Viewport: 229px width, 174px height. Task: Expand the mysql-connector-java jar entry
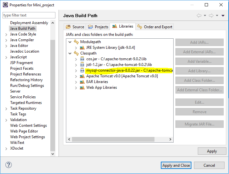(76, 71)
